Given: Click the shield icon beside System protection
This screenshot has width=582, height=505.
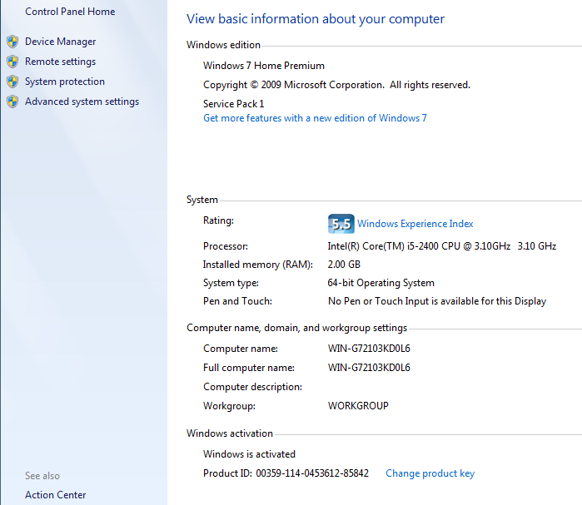Looking at the screenshot, I should click(x=12, y=82).
